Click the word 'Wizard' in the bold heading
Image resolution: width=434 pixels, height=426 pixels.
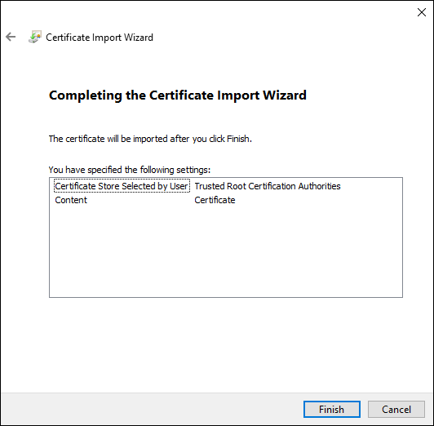[x=285, y=95]
